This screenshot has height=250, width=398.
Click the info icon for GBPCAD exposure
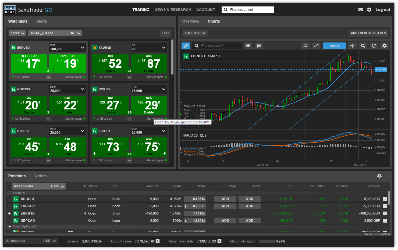[385, 221]
